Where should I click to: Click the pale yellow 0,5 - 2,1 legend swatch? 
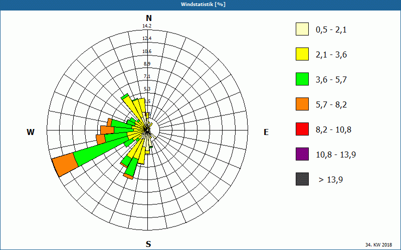[x=302, y=29]
